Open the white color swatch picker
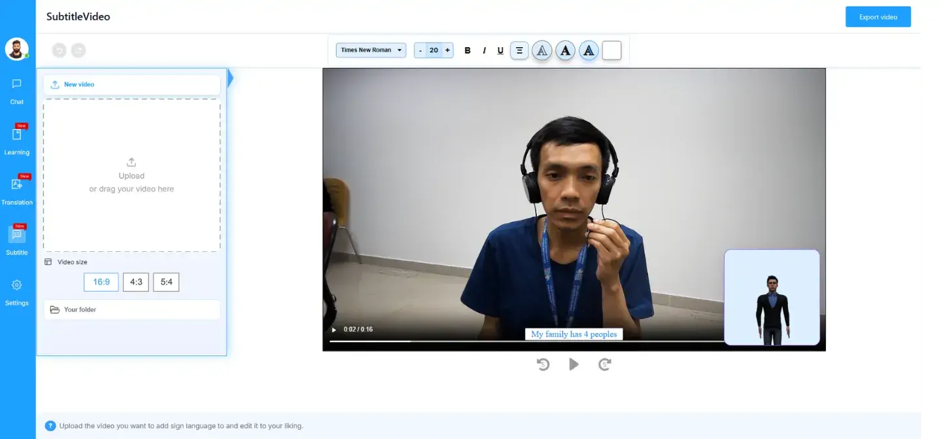939x439 pixels. pyautogui.click(x=611, y=50)
